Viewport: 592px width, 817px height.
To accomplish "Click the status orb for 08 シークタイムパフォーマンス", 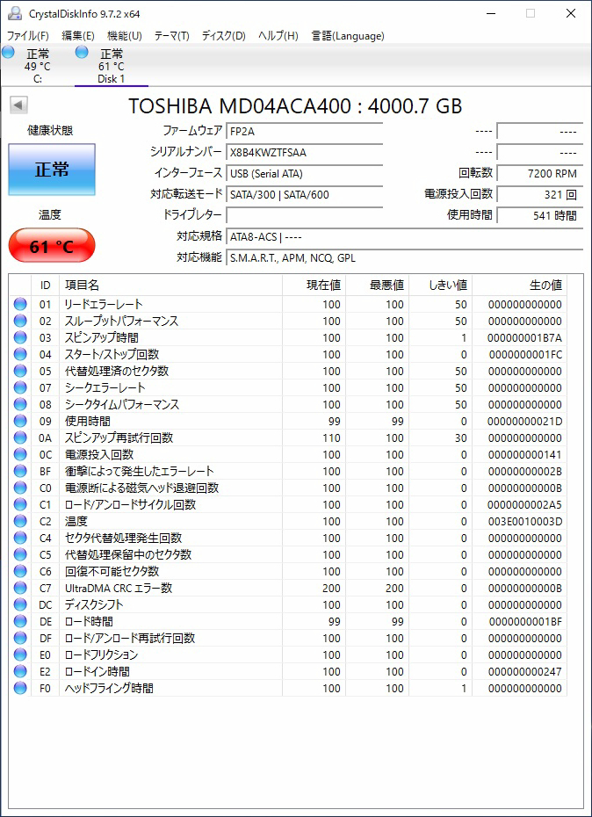I will point(20,404).
